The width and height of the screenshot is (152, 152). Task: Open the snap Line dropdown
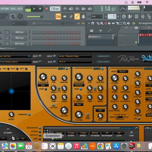pos(96,16)
